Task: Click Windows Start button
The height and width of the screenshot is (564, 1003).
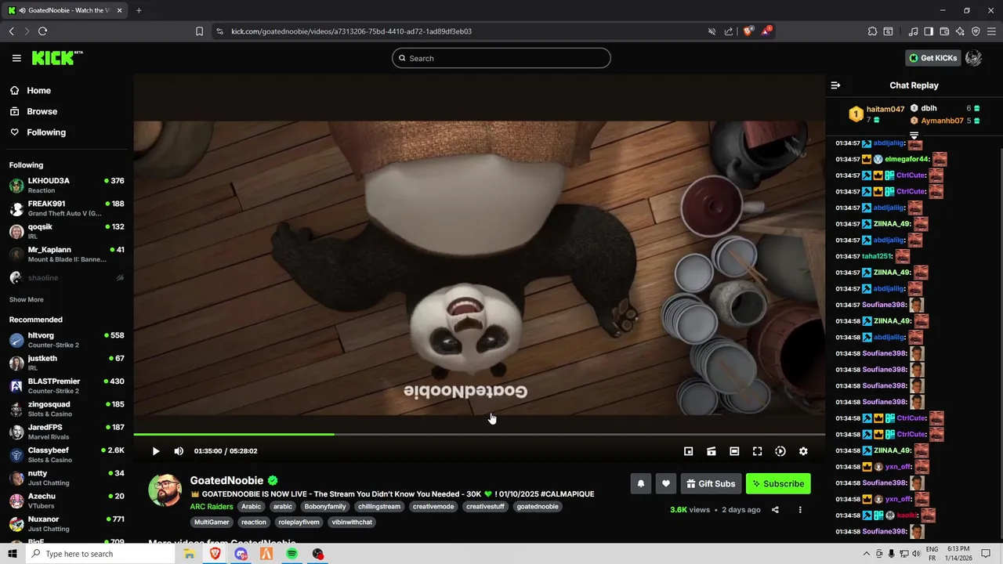Action: tap(13, 554)
